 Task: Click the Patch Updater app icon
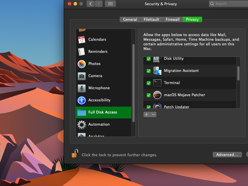157,106
